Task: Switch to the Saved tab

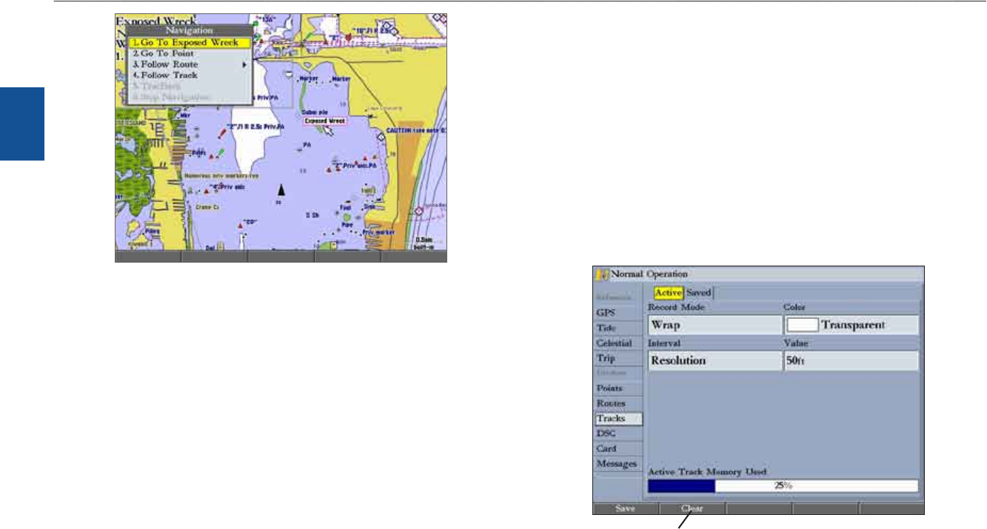Action: (698, 293)
